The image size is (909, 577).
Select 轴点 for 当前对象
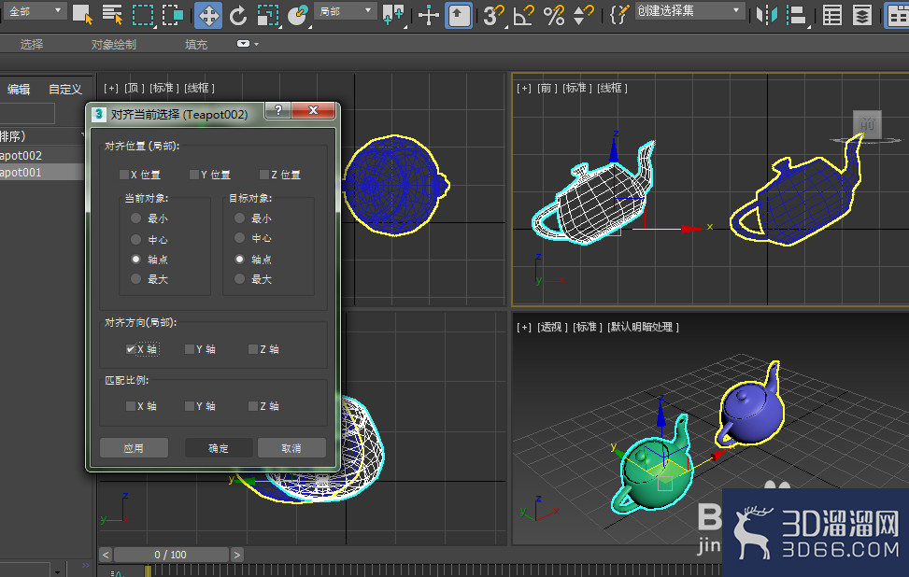click(x=135, y=259)
